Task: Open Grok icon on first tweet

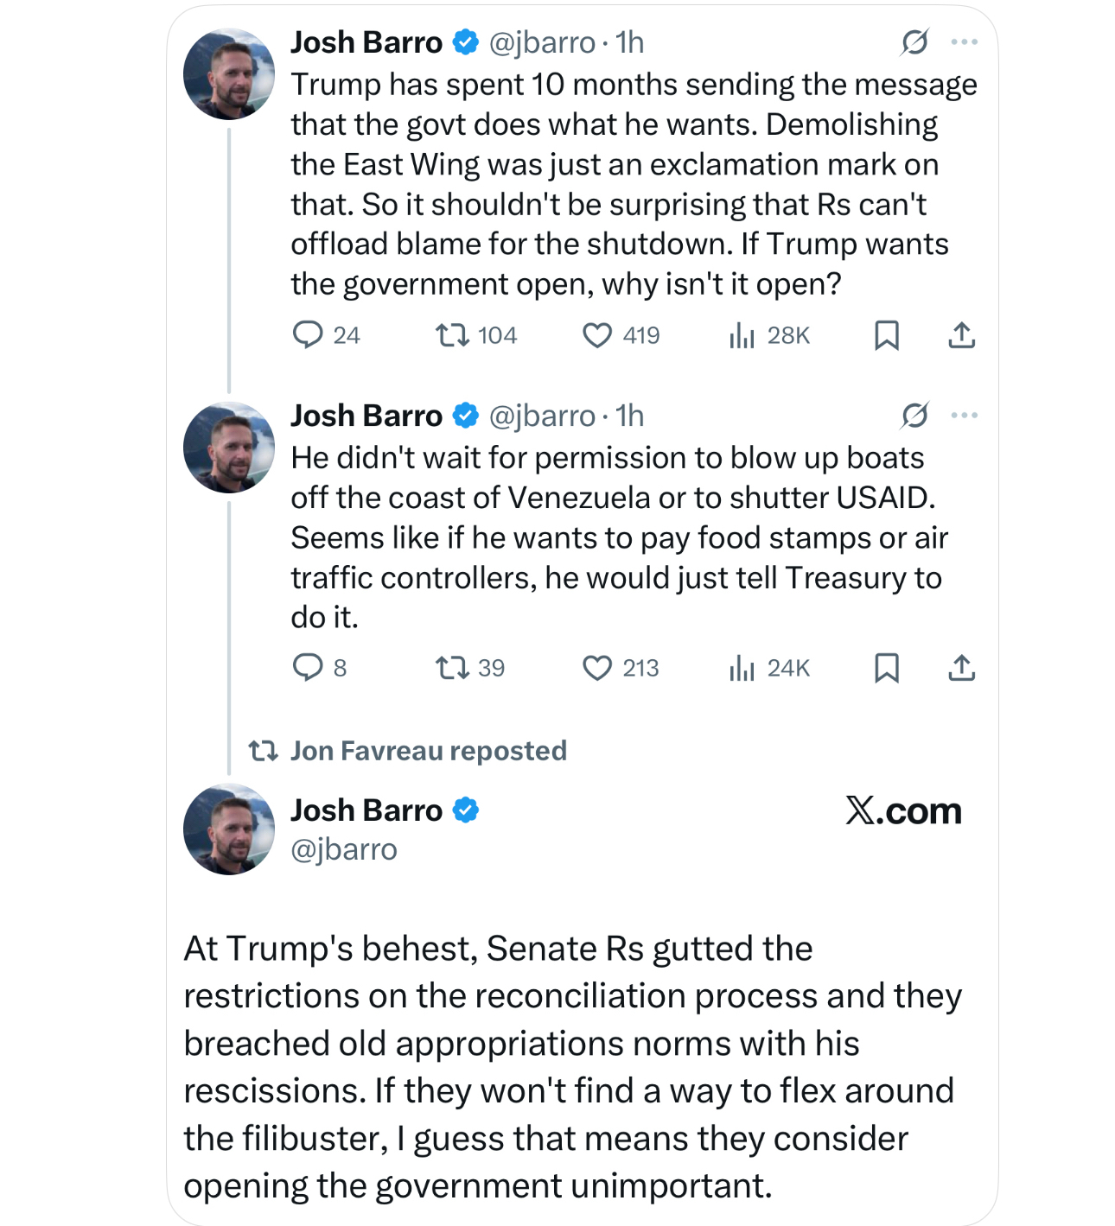Action: [914, 41]
